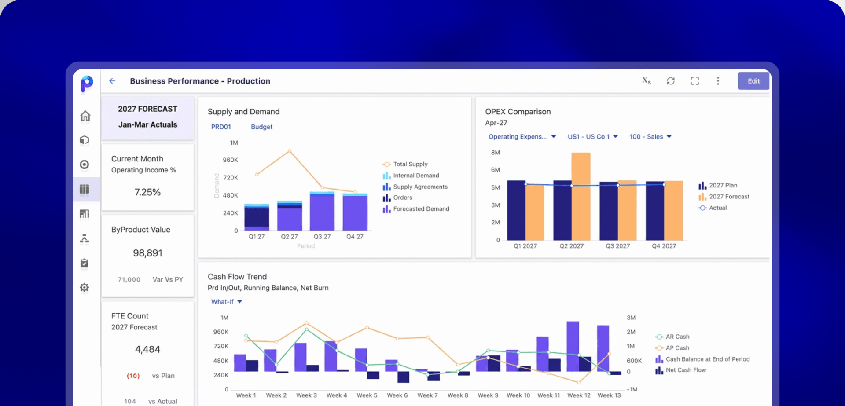Click the Jan-Mar Actuals label
This screenshot has height=406, width=845.
(x=147, y=125)
